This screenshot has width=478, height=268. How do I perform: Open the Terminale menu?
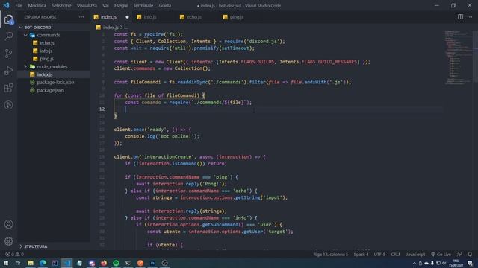[143, 5]
